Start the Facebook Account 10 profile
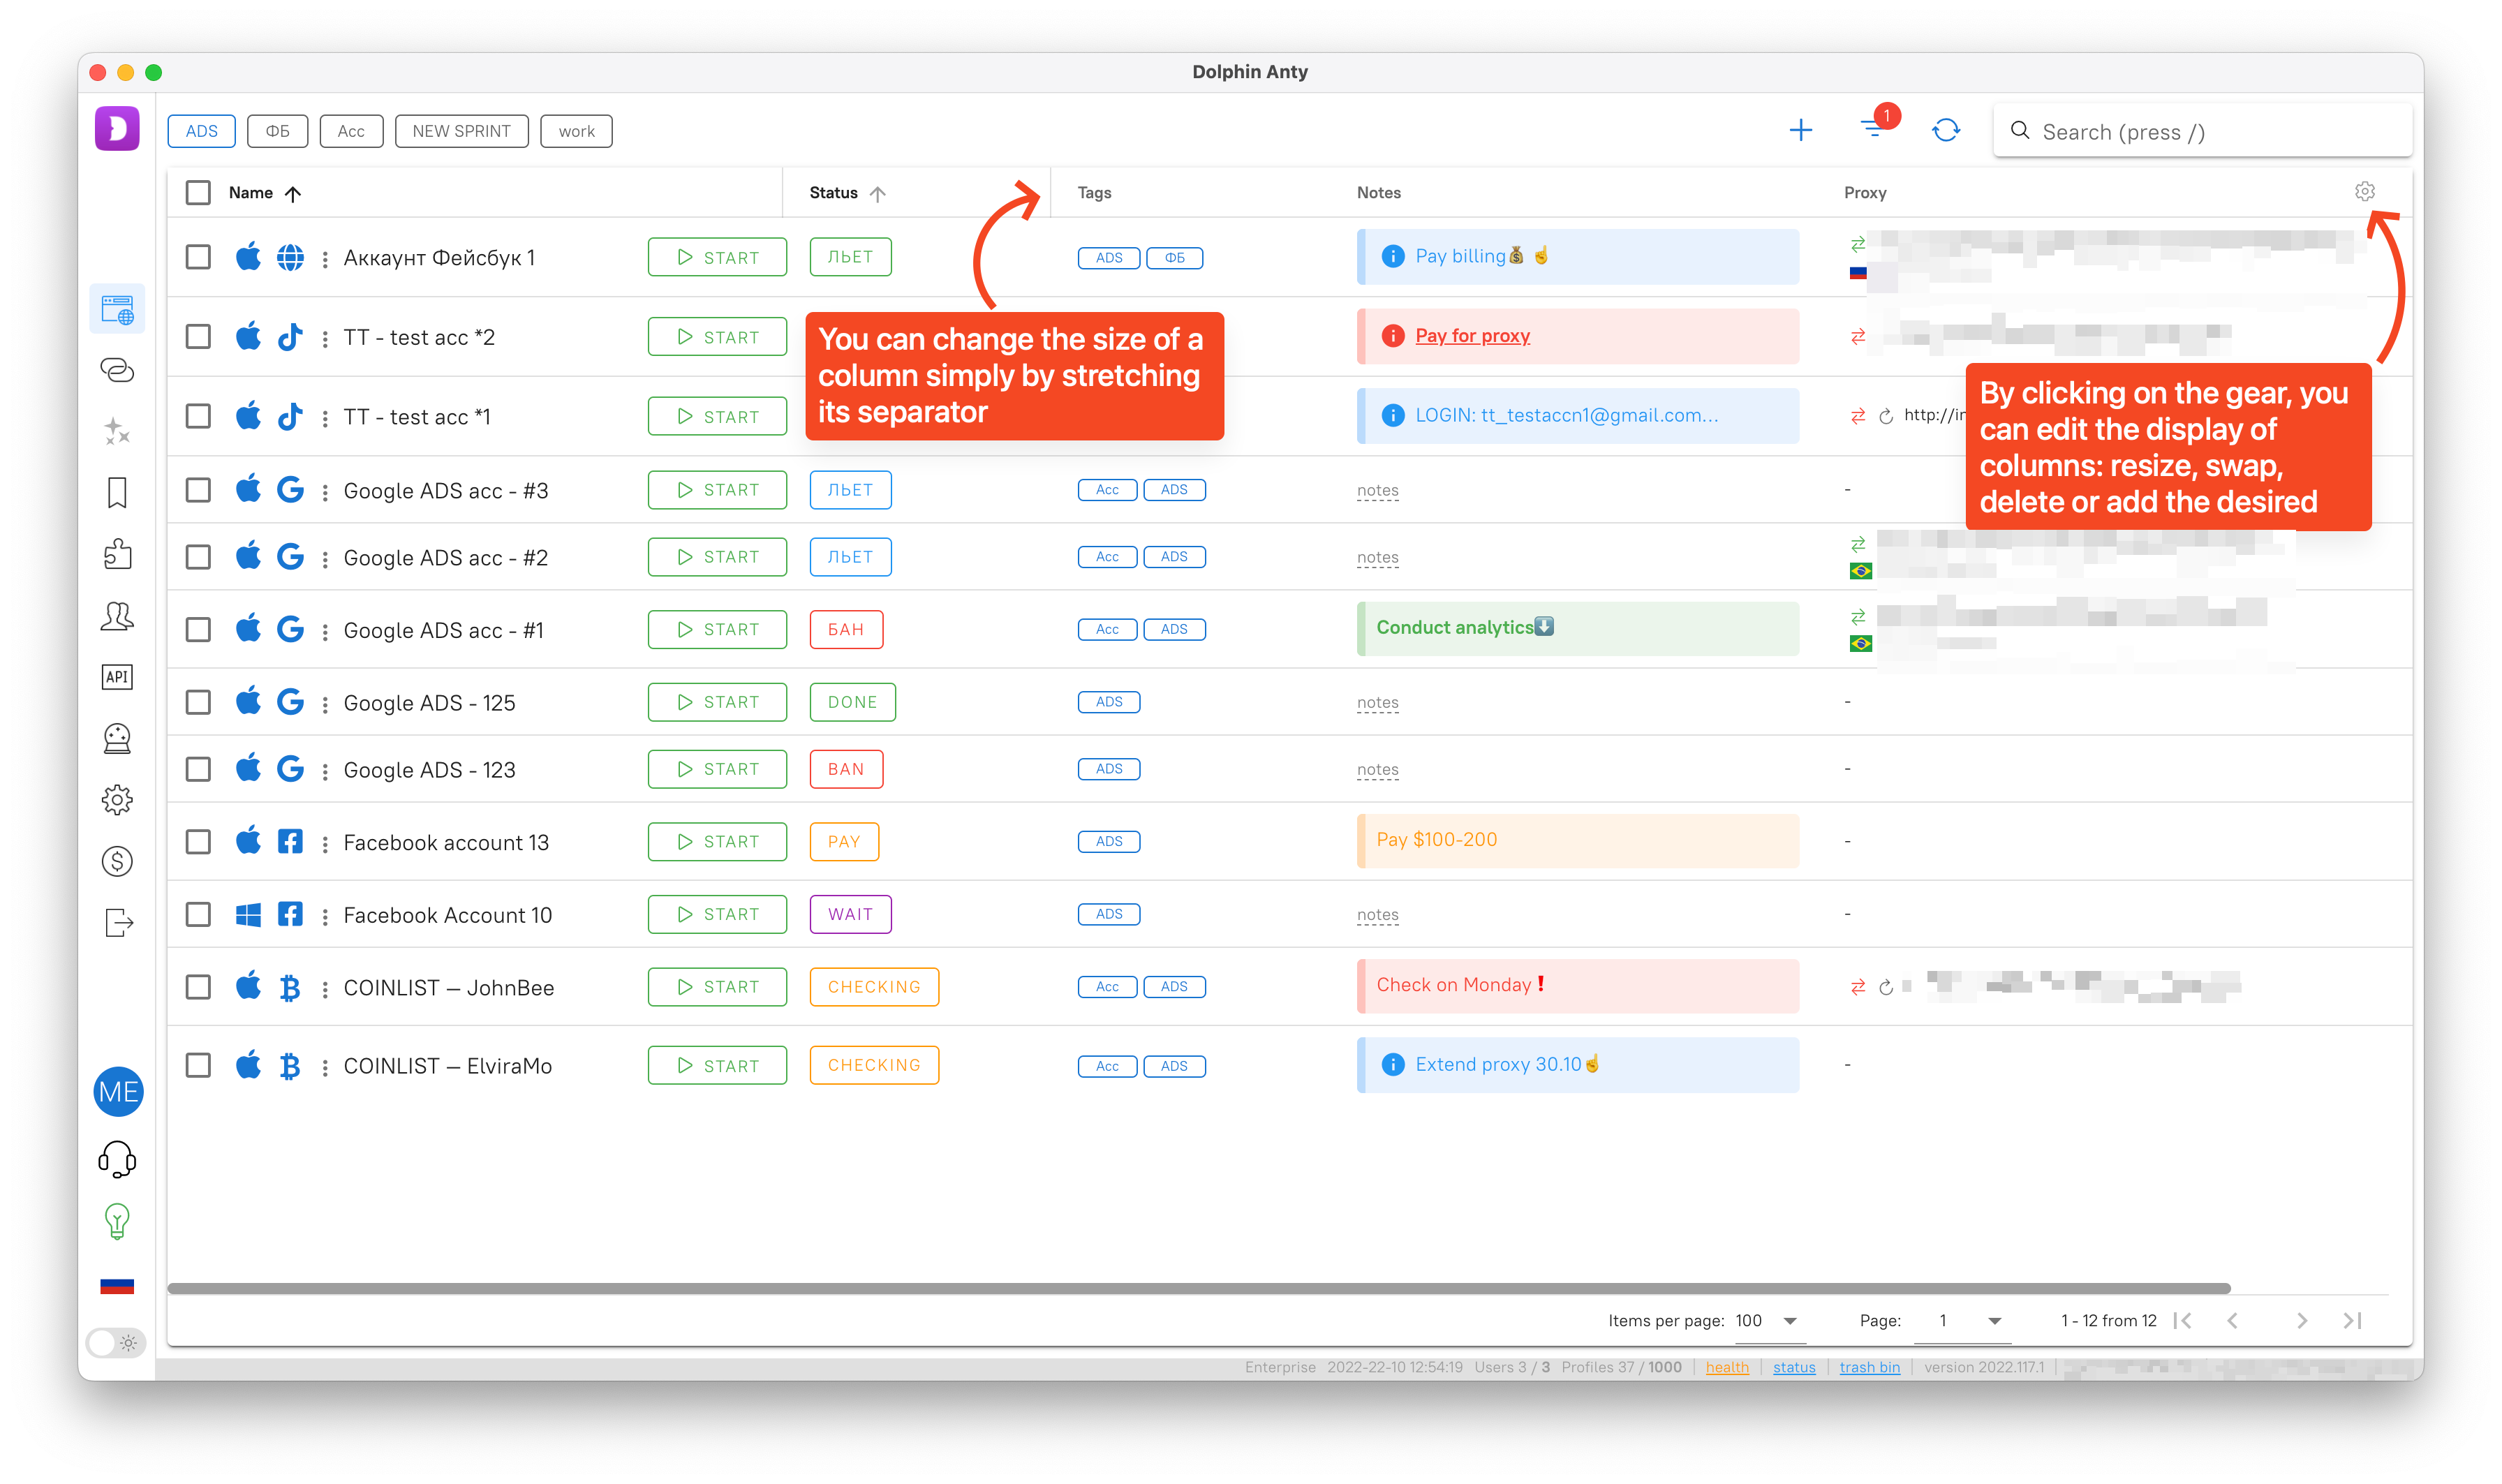Image resolution: width=2502 pixels, height=1484 pixels. point(717,915)
